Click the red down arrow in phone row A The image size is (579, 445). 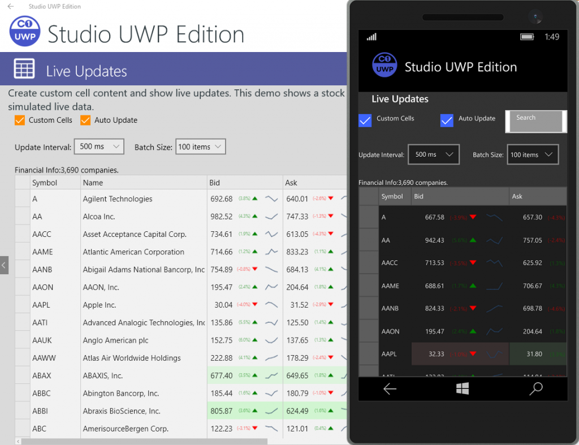click(473, 217)
